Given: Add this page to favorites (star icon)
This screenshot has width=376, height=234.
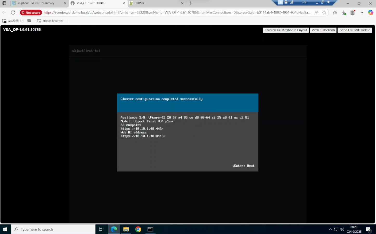Looking at the screenshot, I should coord(324,12).
